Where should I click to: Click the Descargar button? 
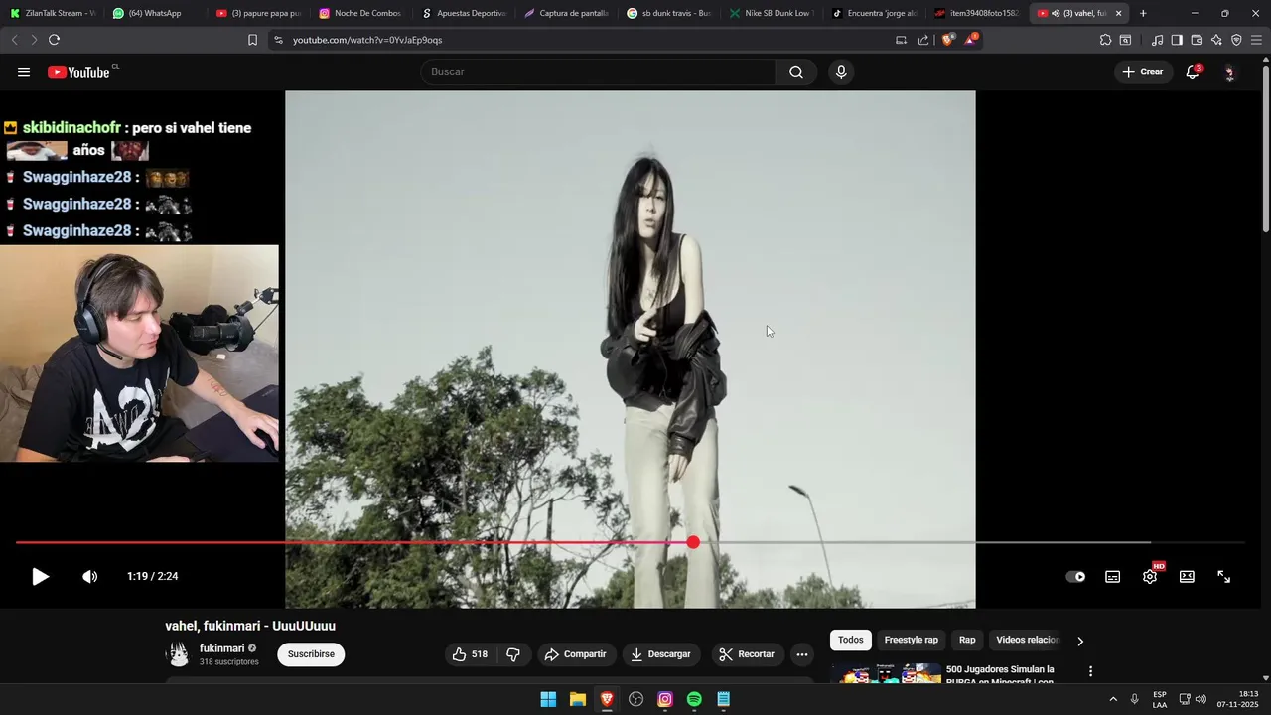(x=660, y=654)
